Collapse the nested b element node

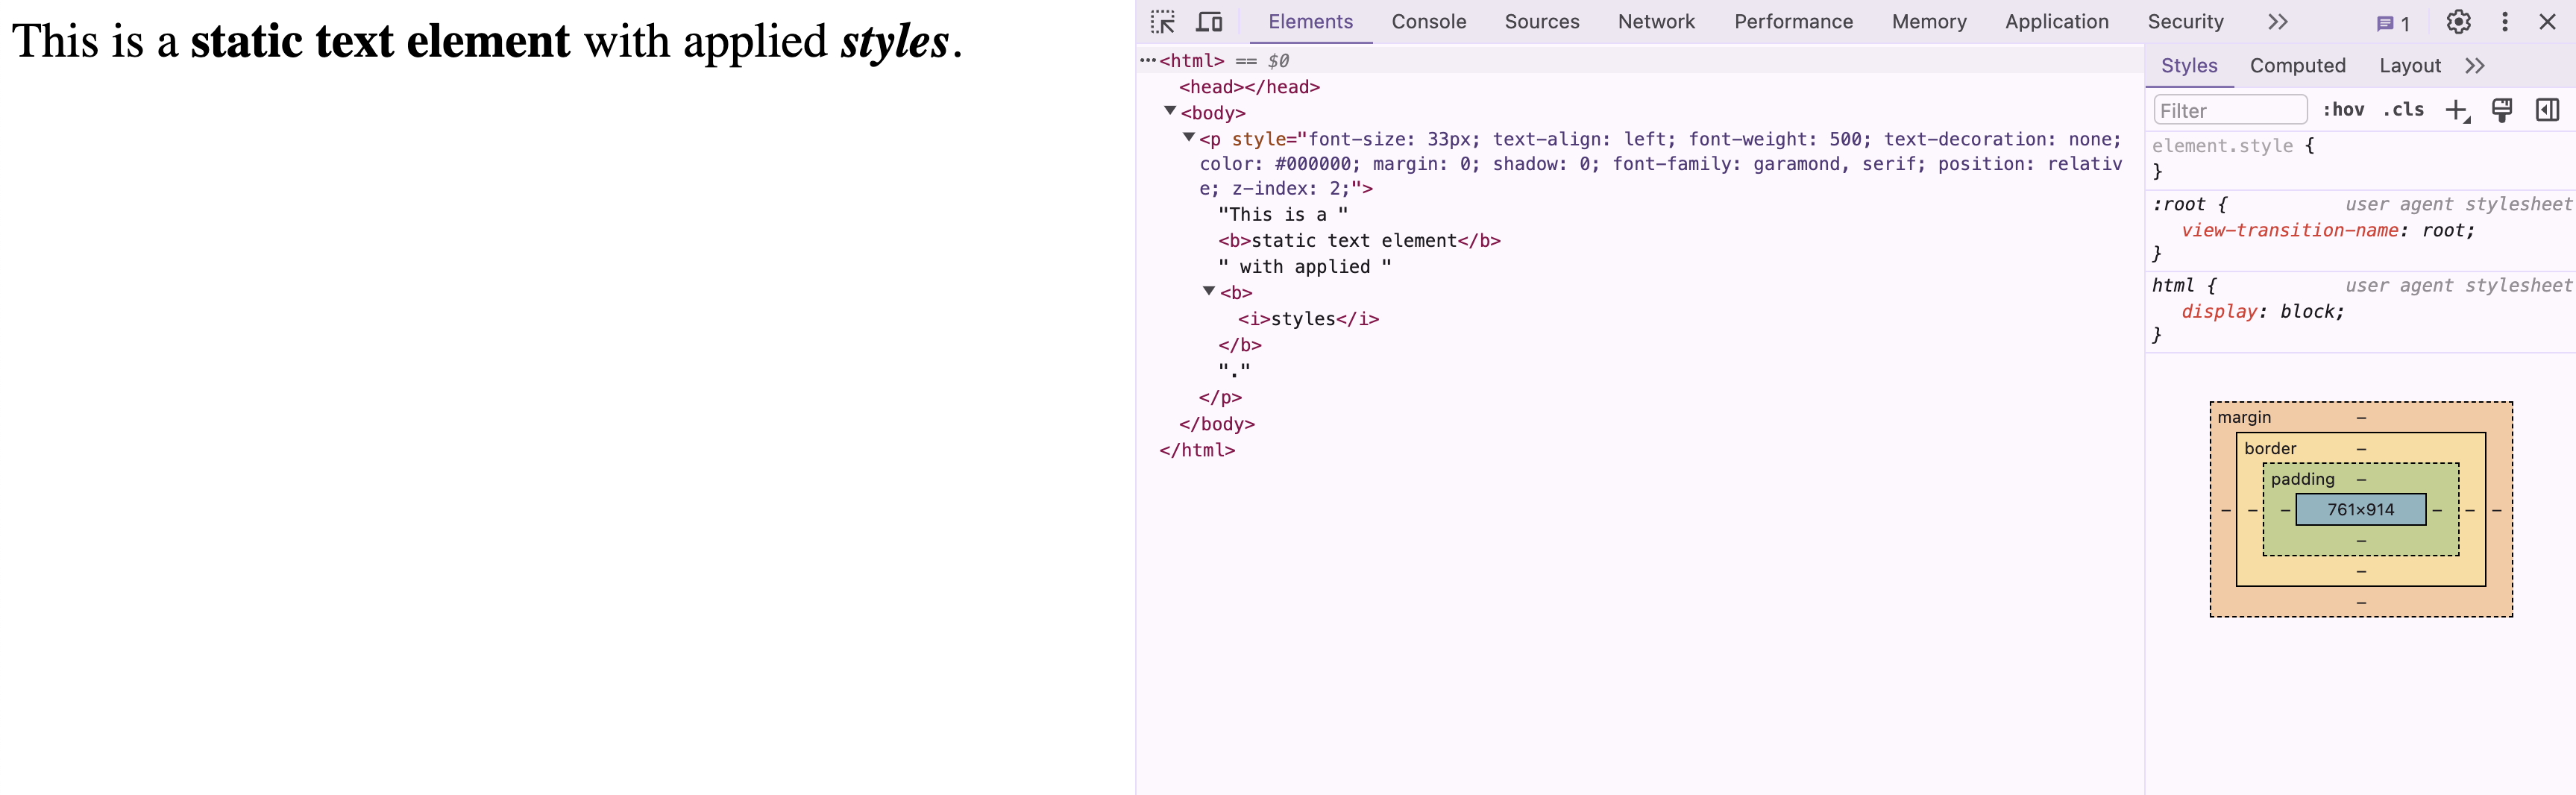click(1209, 291)
